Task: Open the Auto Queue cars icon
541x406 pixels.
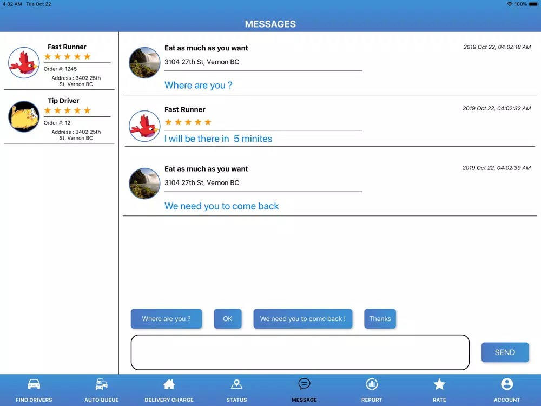Action: (x=102, y=384)
